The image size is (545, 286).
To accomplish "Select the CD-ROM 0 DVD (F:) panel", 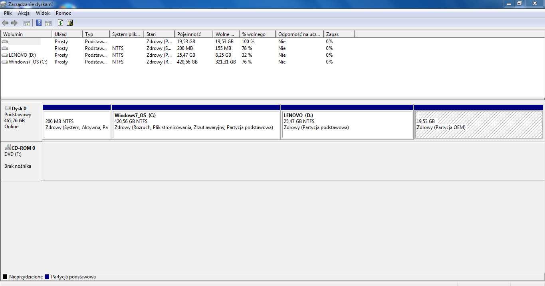I will point(21,161).
